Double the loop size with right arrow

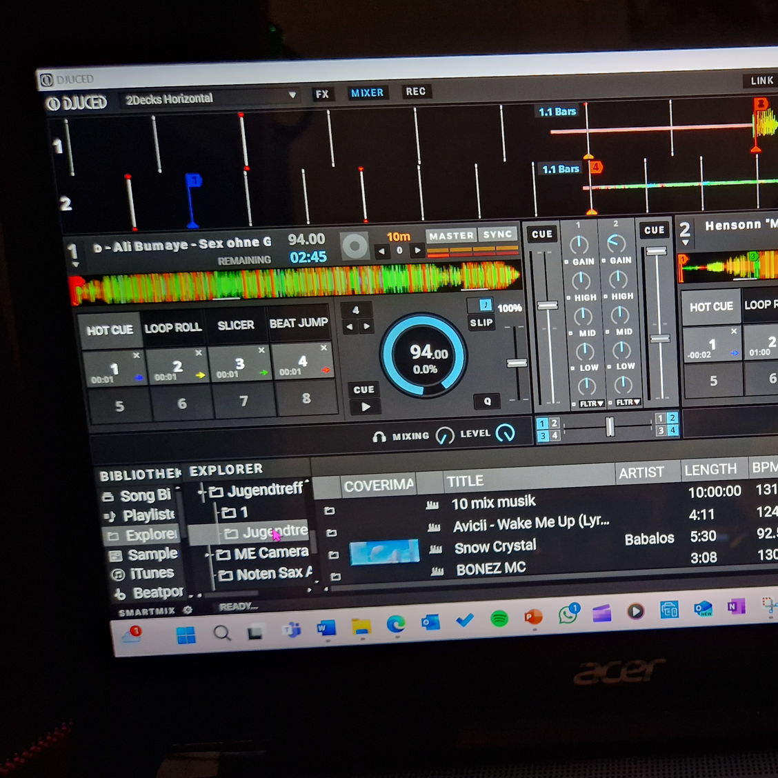pyautogui.click(x=367, y=326)
